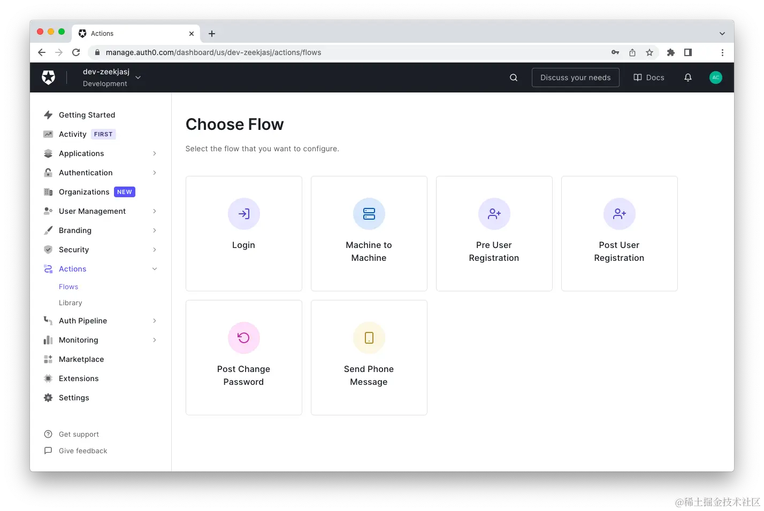Click the Pre User Registration flow icon

(x=494, y=213)
